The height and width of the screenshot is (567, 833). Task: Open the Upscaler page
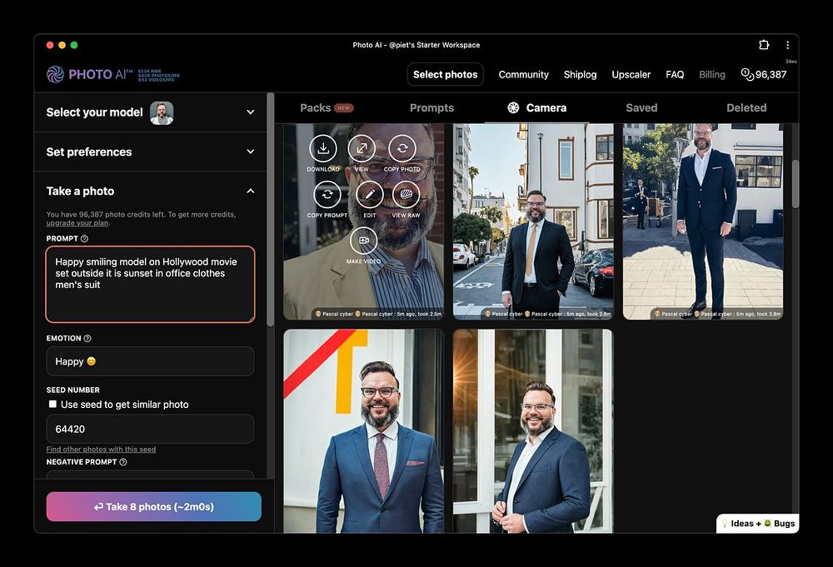tap(631, 75)
